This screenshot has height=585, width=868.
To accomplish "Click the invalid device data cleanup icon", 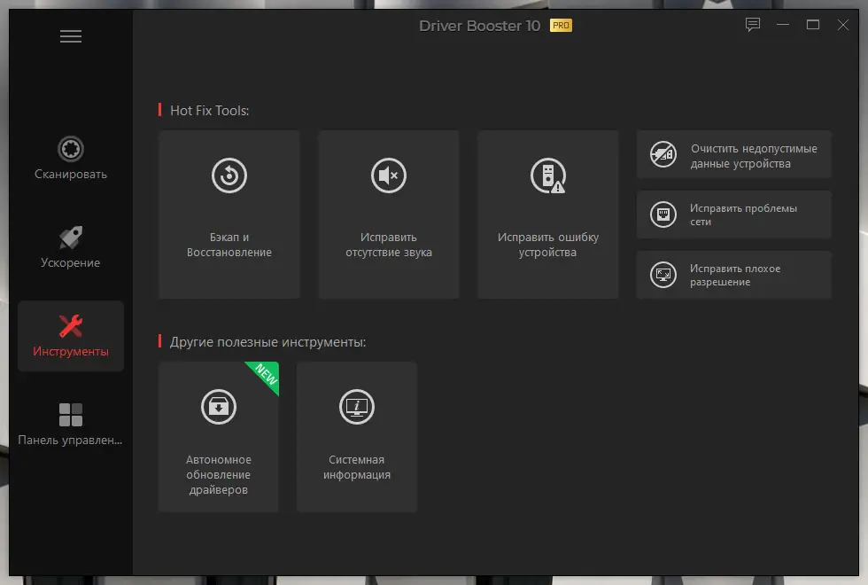I will pyautogui.click(x=663, y=153).
